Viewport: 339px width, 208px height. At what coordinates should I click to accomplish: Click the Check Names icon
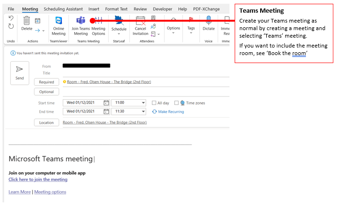(x=153, y=26)
